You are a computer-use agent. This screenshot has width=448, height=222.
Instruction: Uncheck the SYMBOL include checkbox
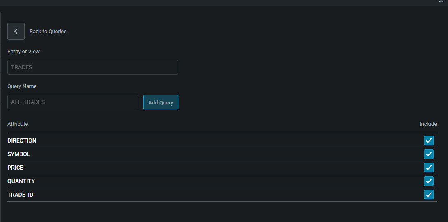coord(429,154)
